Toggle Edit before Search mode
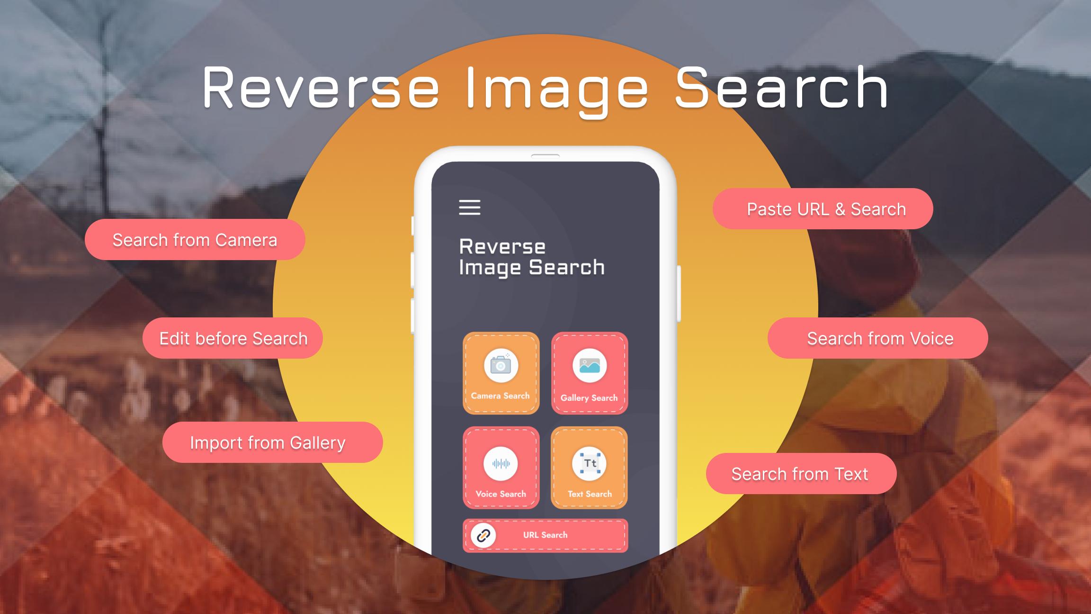1091x614 pixels. [x=233, y=339]
